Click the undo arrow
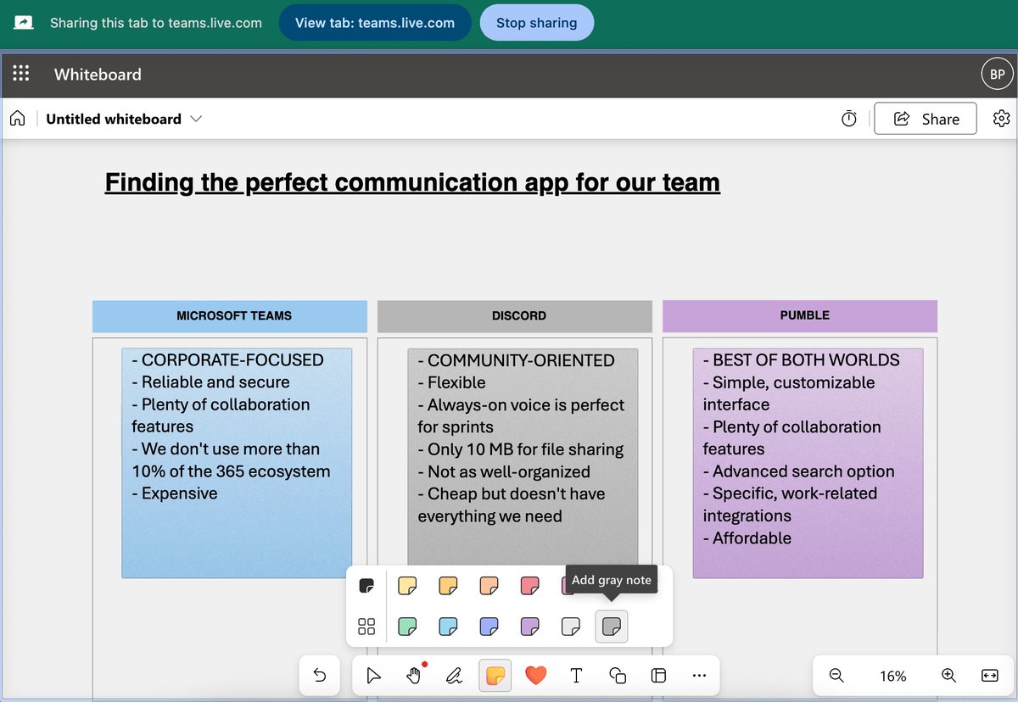Image resolution: width=1018 pixels, height=702 pixels. click(319, 675)
